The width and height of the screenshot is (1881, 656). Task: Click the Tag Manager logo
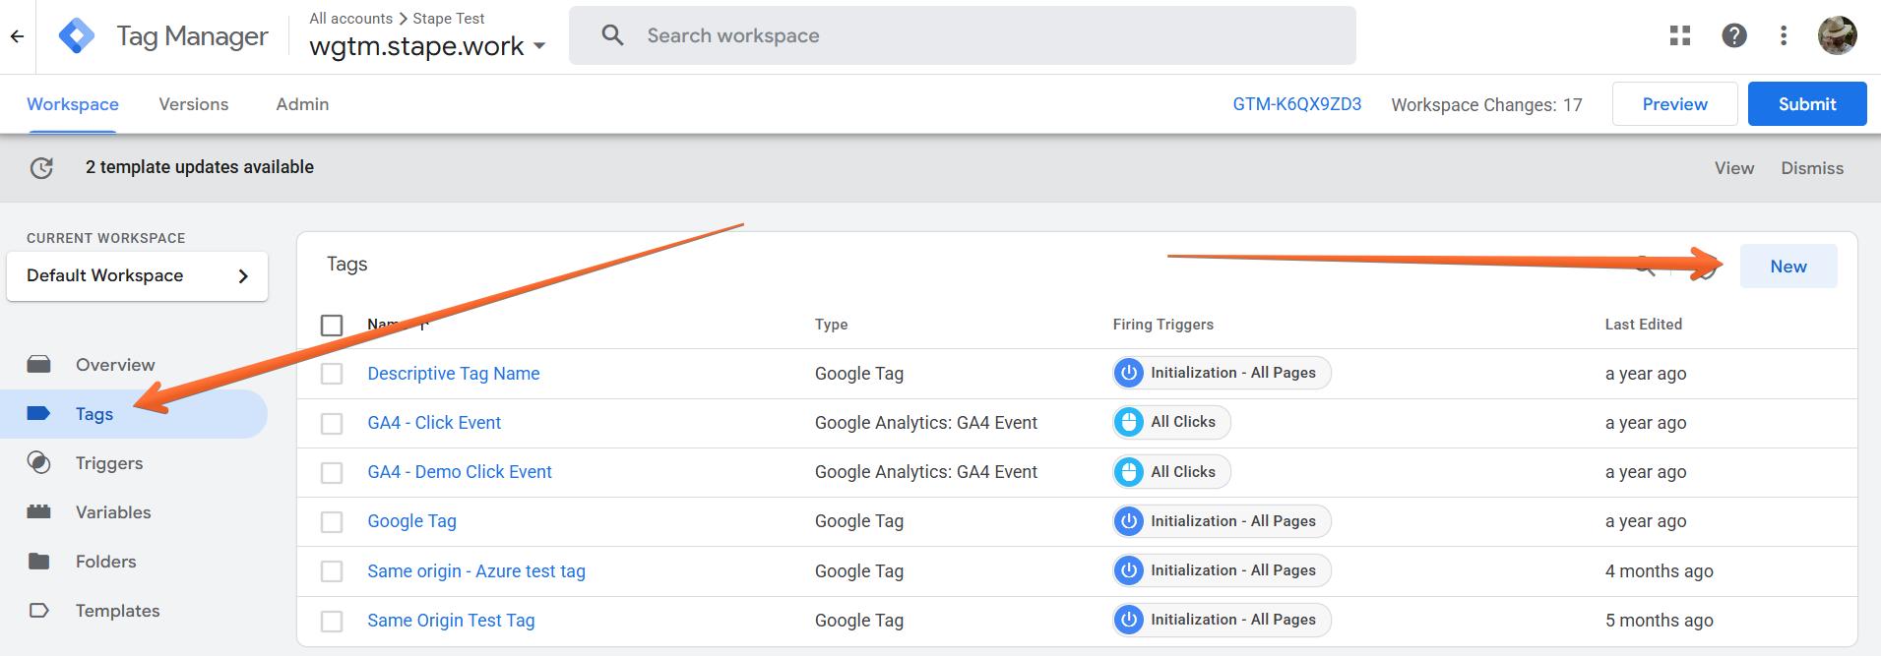77,36
